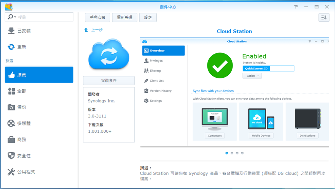The image size is (335, 189).
Task: Open the search filter dropdown arrow
Action: pyautogui.click(x=15, y=17)
